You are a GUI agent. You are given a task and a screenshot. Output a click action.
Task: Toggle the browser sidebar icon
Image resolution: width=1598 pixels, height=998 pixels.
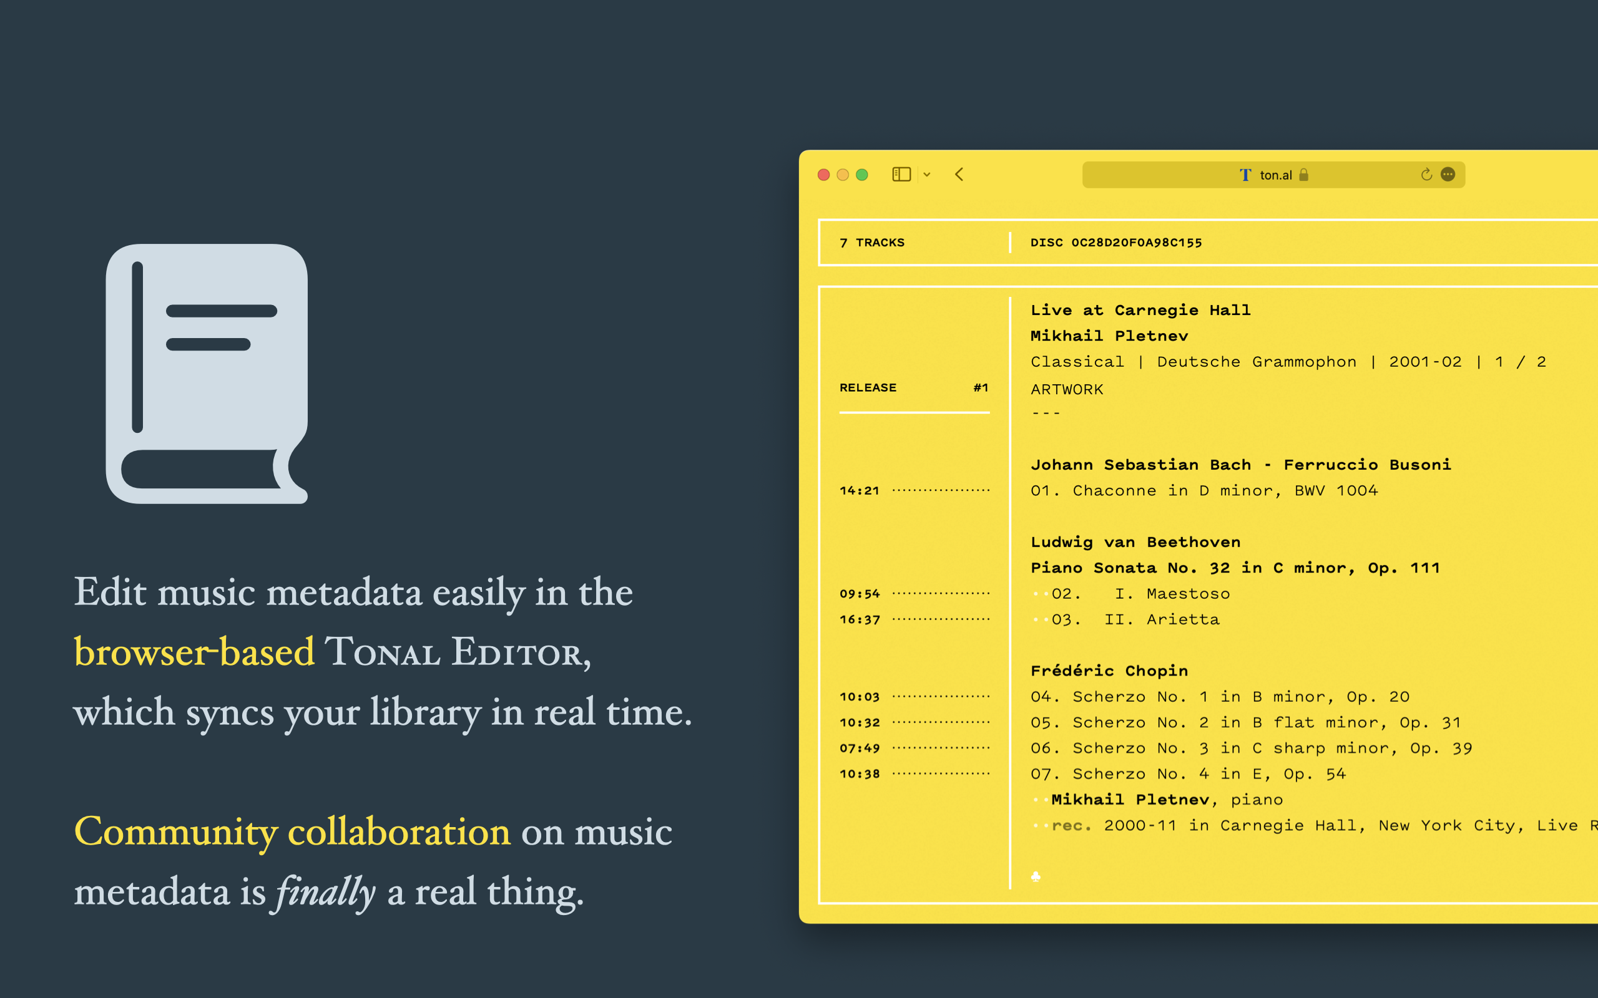901,174
